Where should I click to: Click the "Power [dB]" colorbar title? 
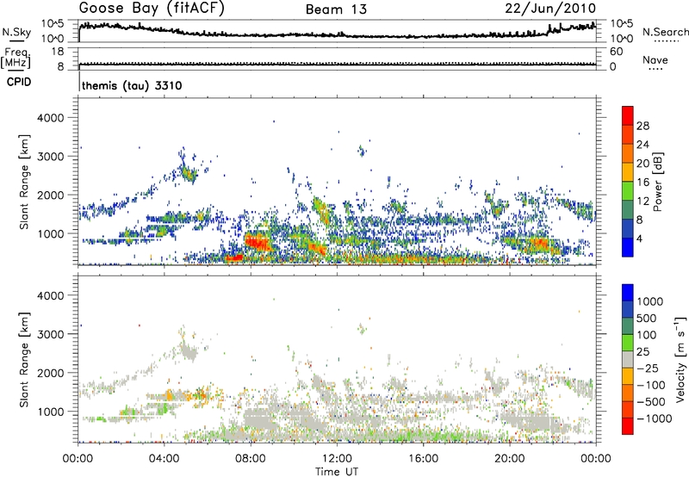tap(658, 182)
